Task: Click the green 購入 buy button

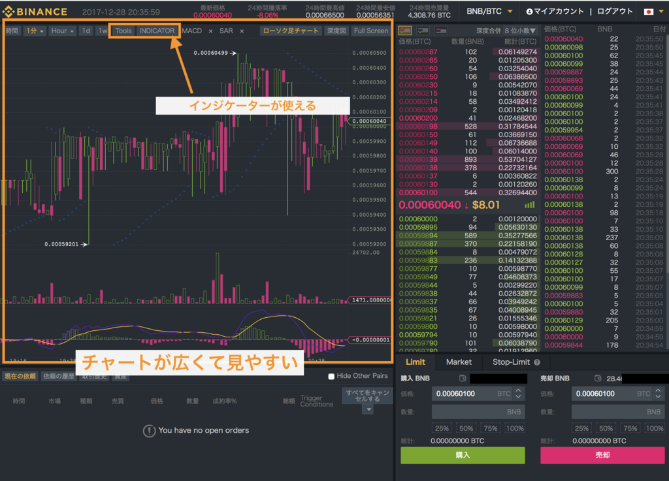Action: tap(463, 456)
